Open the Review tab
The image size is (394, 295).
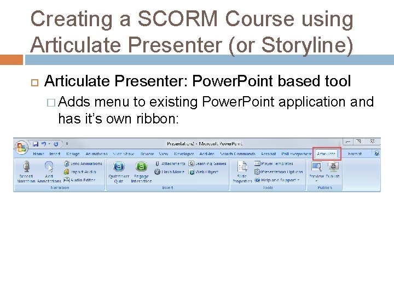147,154
